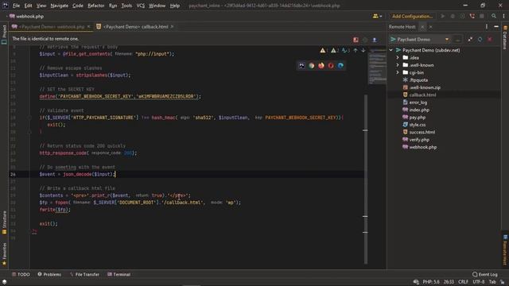Screen dimensions: 509x286
Task: Click the CRLF line separator in status bar
Action: click(463, 282)
